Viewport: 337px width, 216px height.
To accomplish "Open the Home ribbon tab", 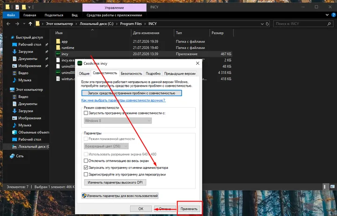I will [x=29, y=15].
